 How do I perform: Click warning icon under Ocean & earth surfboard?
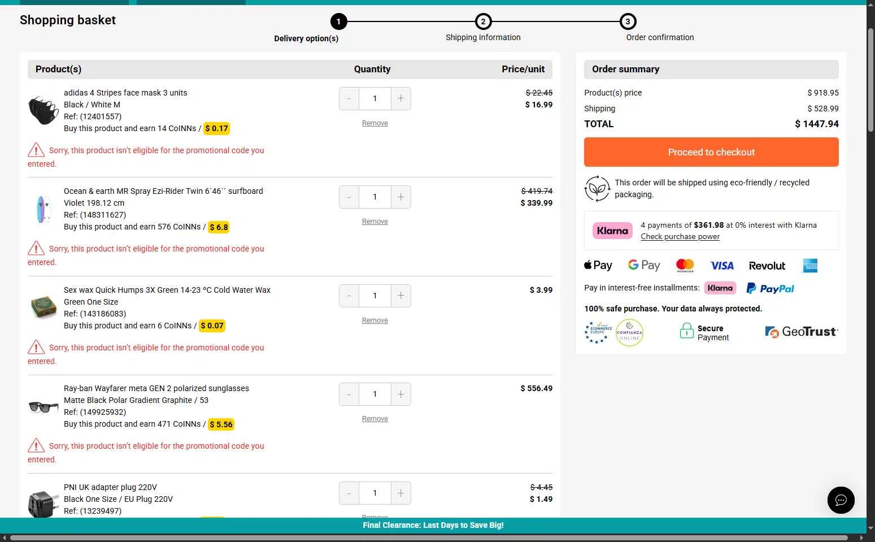(x=36, y=248)
